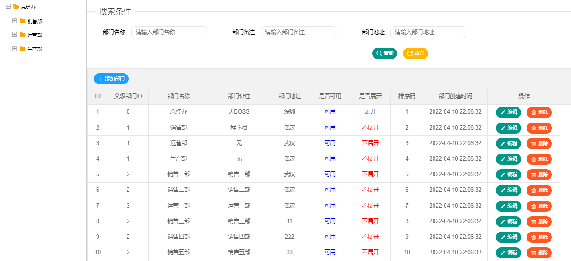This screenshot has height=261, width=571.
Task: Click the plus icon on 添加部门 button
Action: pyautogui.click(x=101, y=79)
